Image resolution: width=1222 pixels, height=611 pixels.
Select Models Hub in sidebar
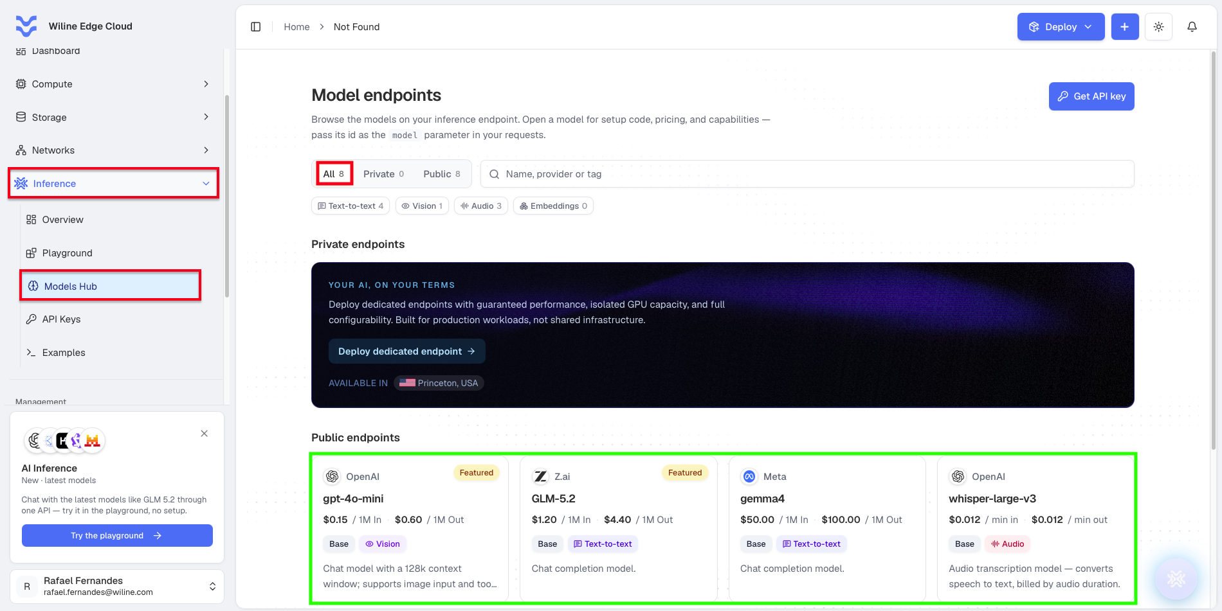click(111, 287)
